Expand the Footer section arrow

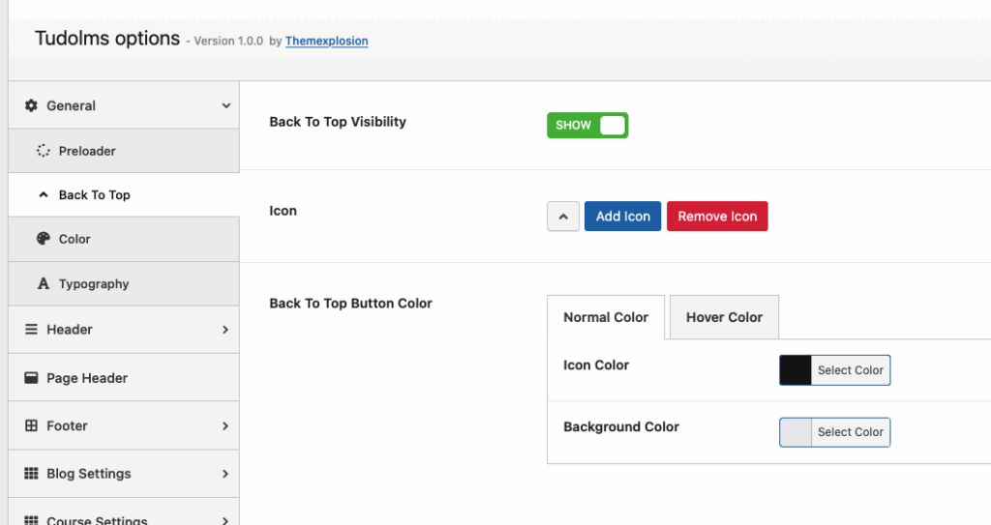(225, 425)
